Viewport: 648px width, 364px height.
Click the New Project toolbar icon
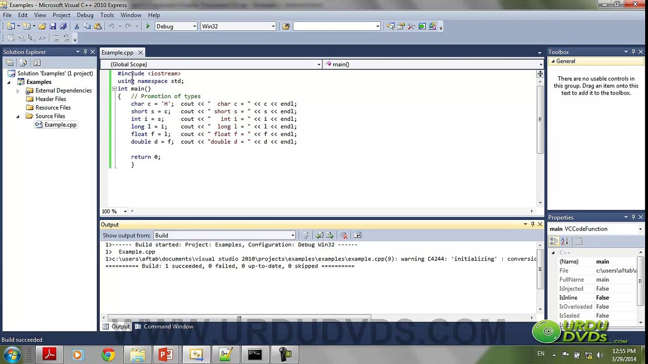10,26
